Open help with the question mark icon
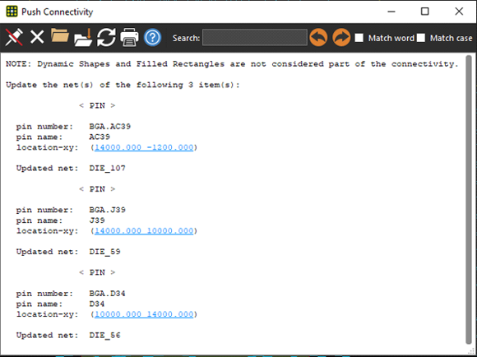The height and width of the screenshot is (357, 477). coord(152,38)
